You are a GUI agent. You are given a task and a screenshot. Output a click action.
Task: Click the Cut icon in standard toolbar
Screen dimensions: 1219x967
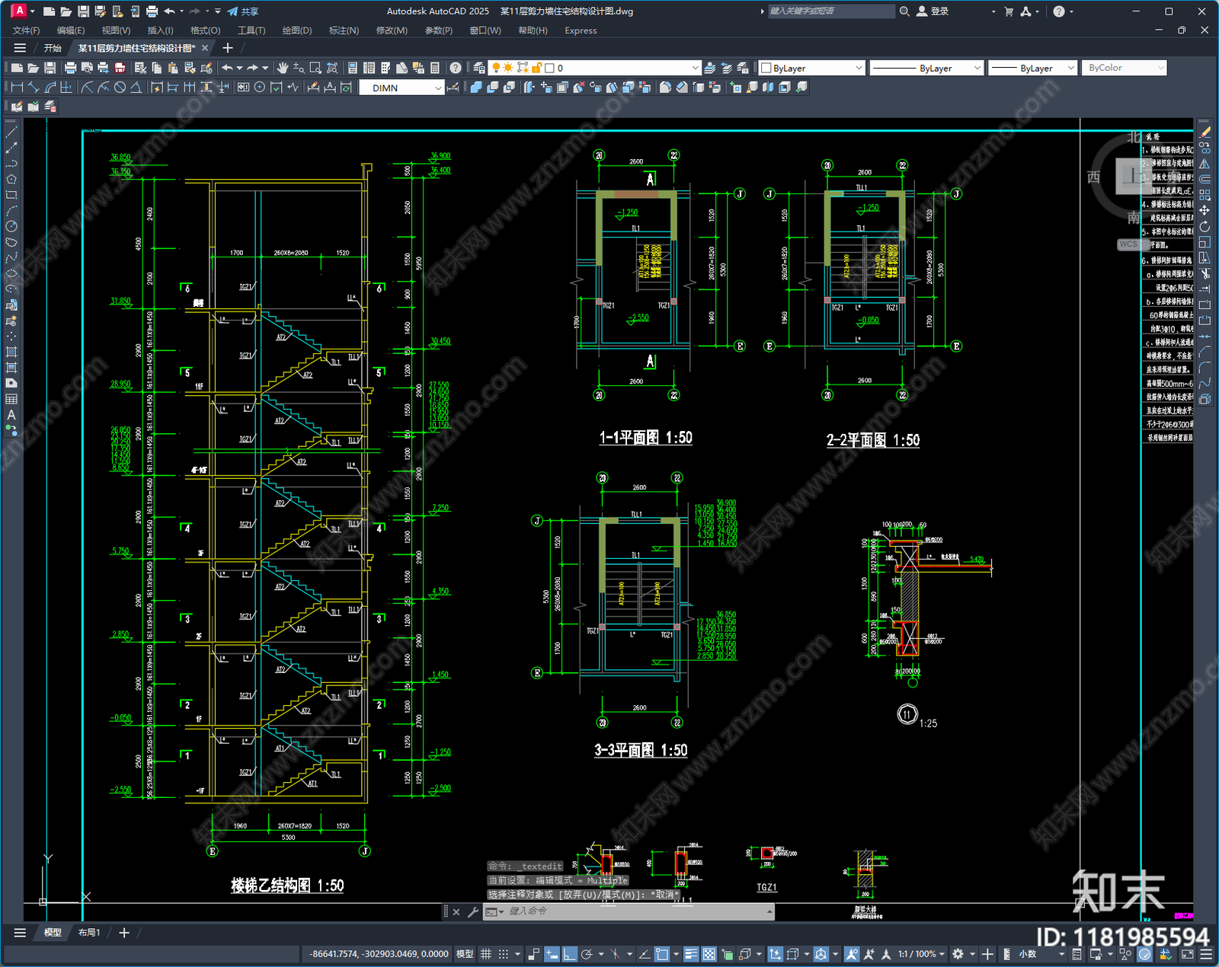point(140,68)
